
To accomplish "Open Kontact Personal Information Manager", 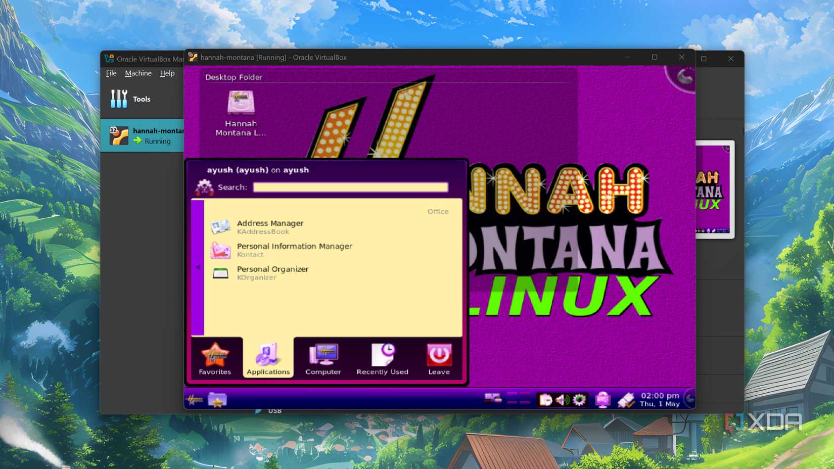I will click(x=295, y=249).
